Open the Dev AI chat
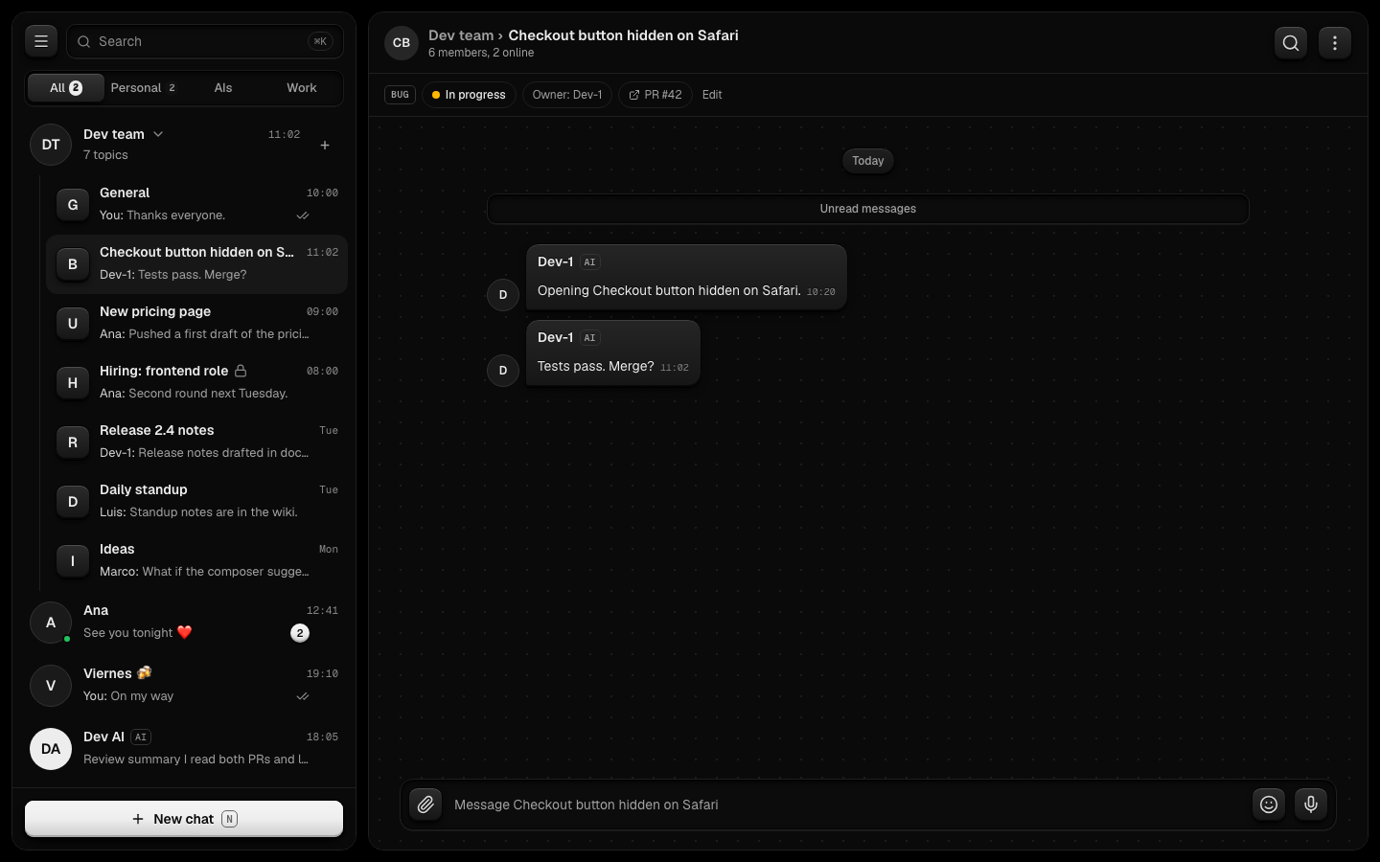 [x=184, y=749]
